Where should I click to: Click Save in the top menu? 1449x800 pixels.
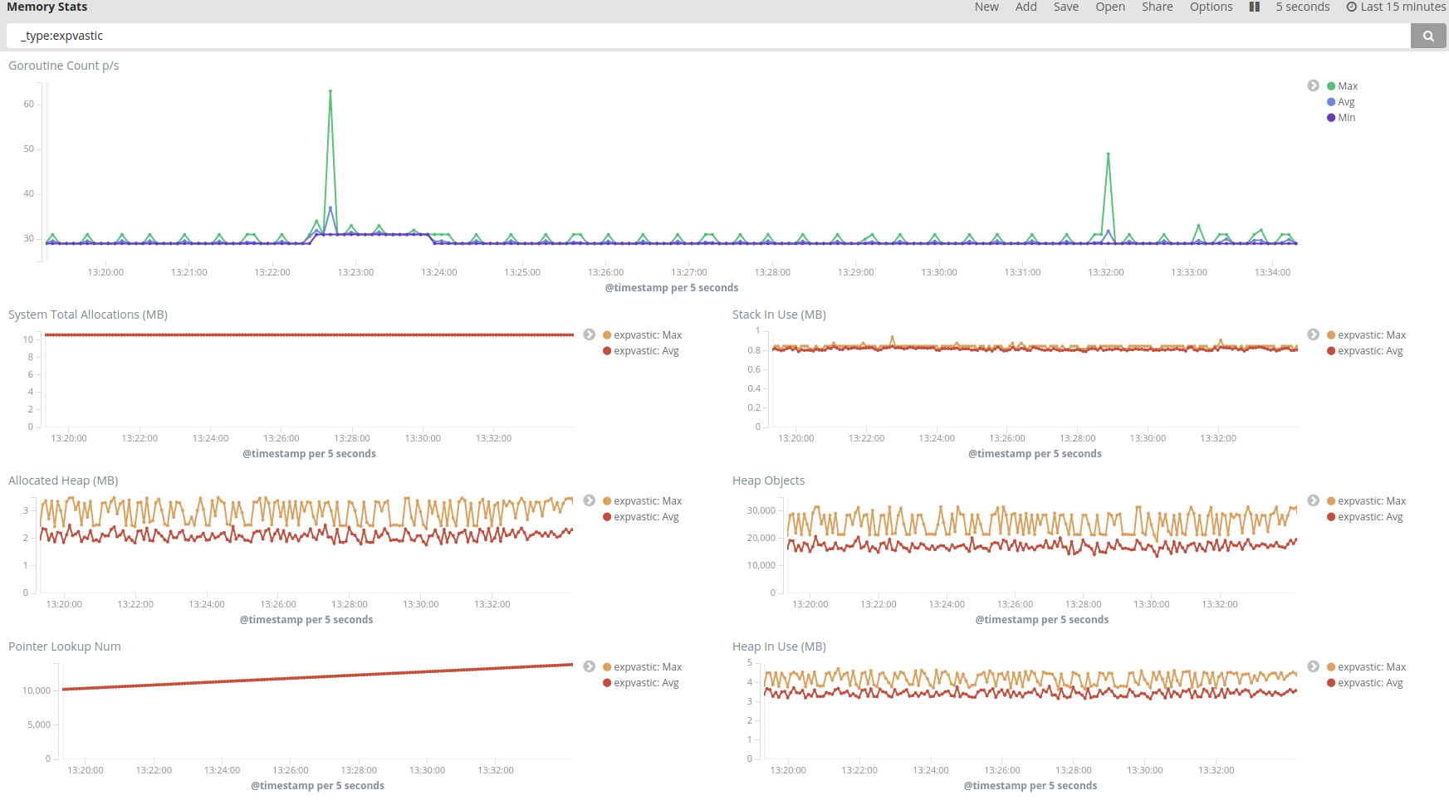pos(1066,7)
